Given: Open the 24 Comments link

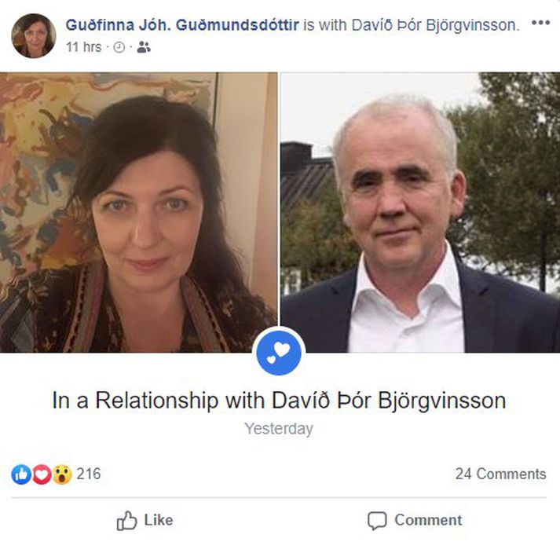Looking at the screenshot, I should point(501,474).
